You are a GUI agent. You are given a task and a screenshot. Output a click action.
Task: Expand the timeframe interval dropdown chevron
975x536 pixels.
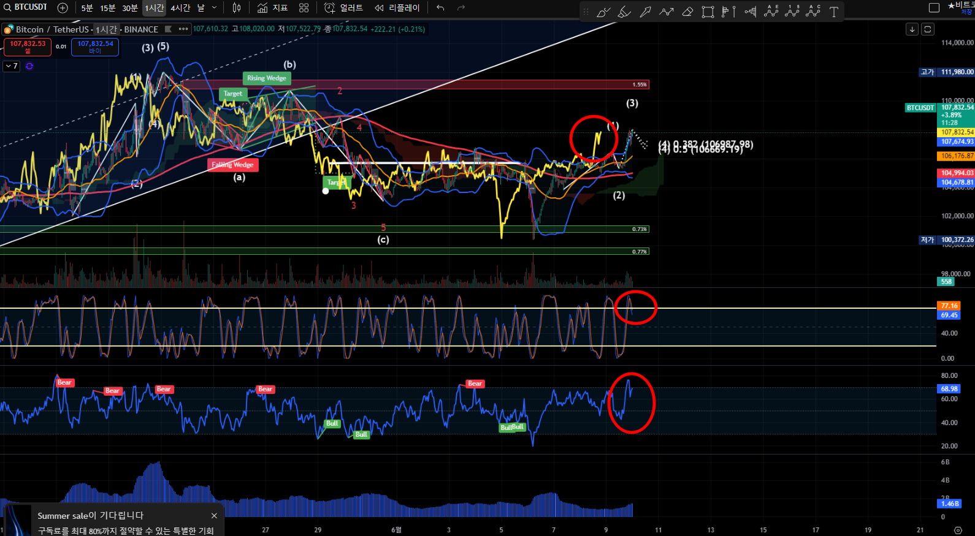tap(214, 8)
